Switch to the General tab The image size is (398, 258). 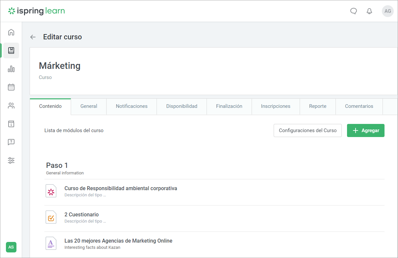[89, 106]
